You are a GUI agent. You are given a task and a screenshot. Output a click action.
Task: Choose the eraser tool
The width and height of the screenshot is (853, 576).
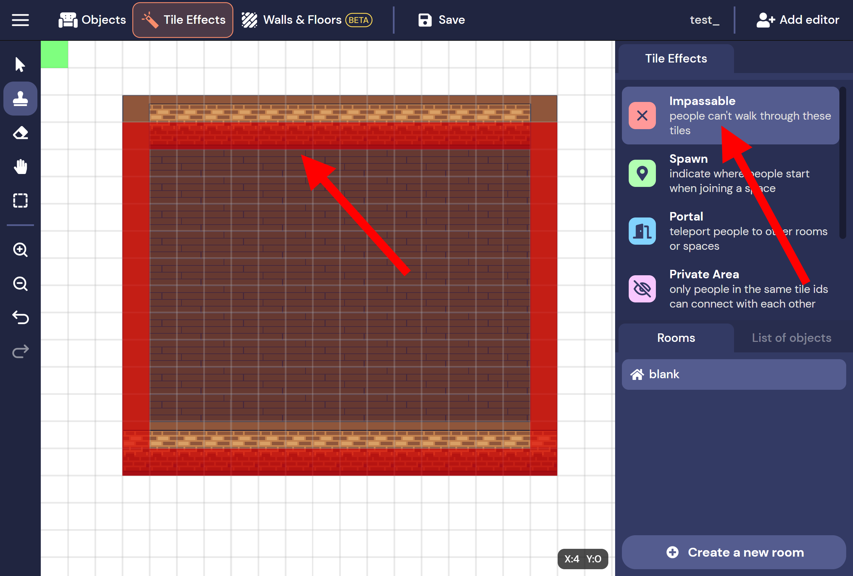click(20, 133)
